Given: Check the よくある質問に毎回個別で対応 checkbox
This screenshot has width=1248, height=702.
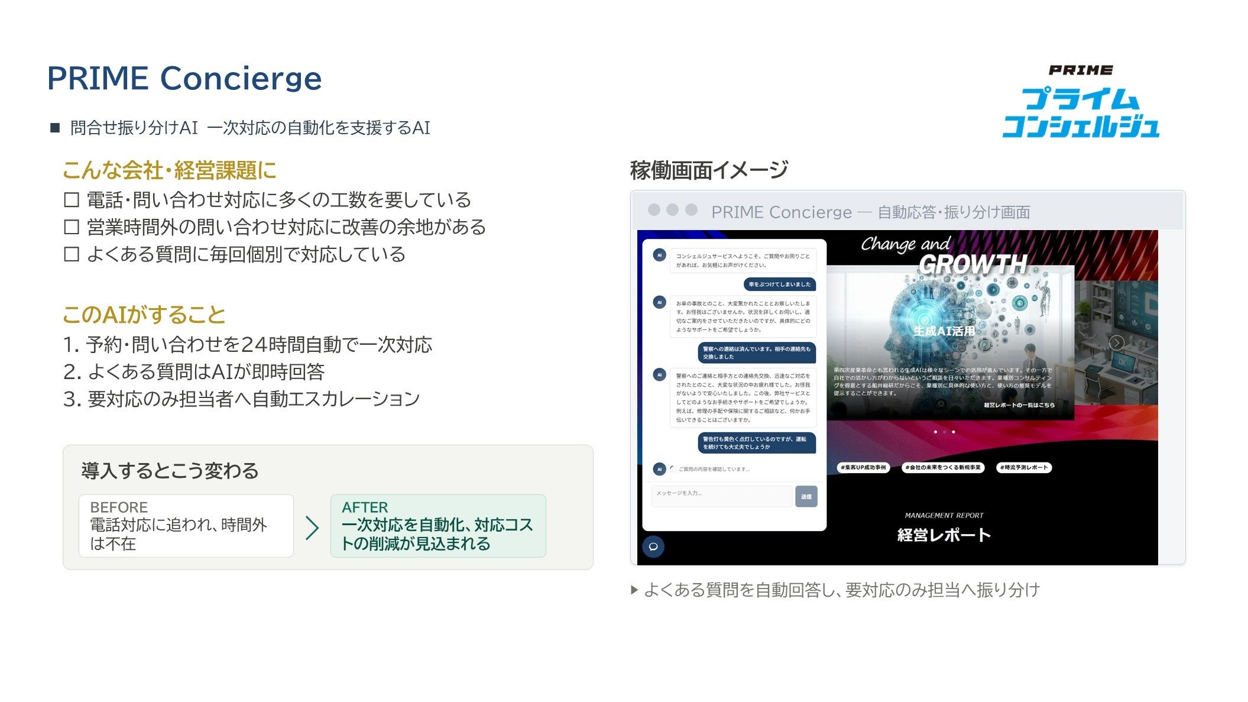Looking at the screenshot, I should tap(72, 254).
